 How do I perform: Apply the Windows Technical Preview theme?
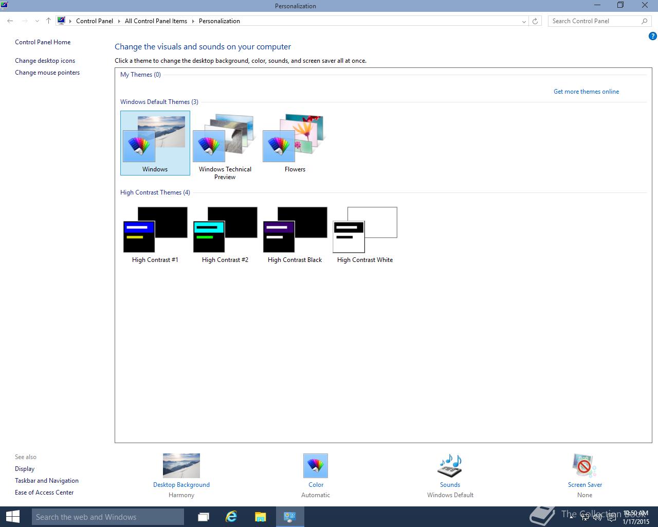point(225,147)
